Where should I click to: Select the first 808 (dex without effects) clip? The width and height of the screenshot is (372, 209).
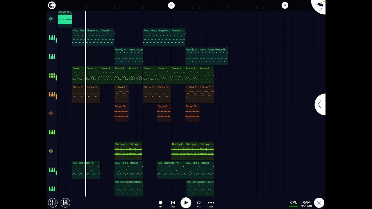[x=128, y=189]
